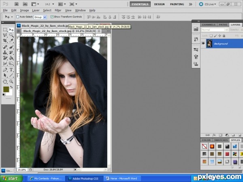Switch to the Color tab

coord(206,140)
